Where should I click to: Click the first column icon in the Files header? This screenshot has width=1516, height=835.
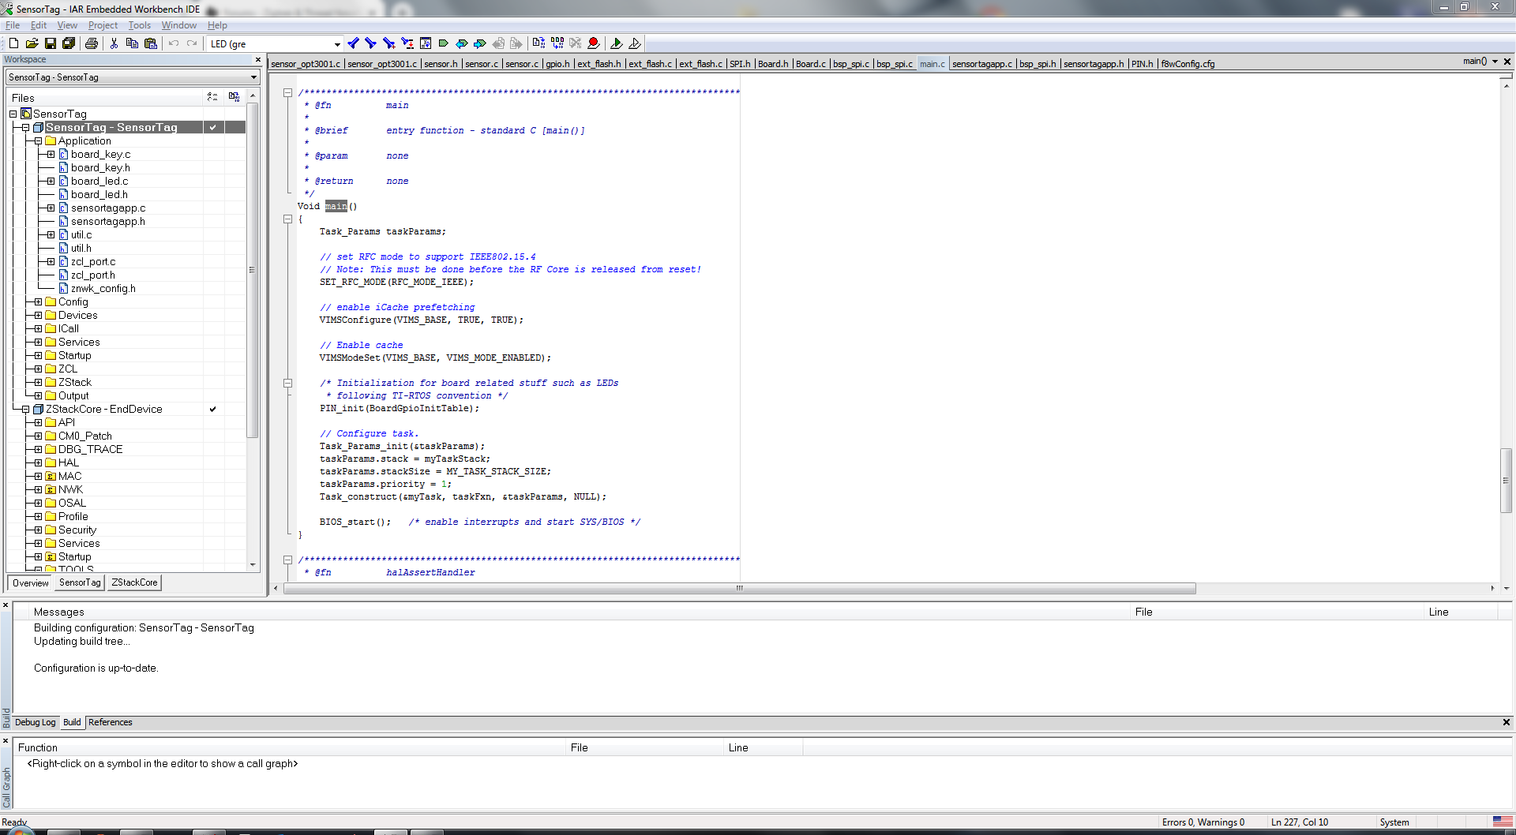coord(212,97)
